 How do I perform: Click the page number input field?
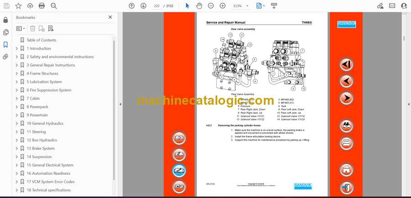[x=157, y=6]
